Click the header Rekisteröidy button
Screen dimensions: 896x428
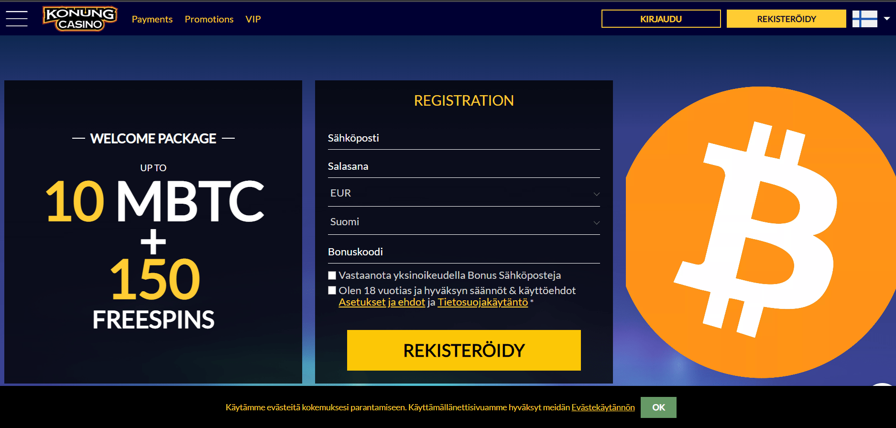point(786,19)
